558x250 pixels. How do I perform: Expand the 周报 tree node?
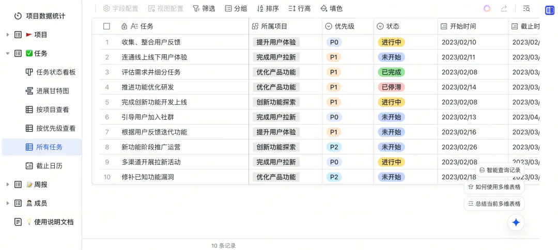coord(8,184)
